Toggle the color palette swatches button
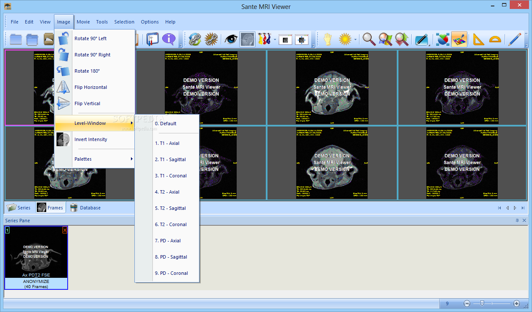Image resolution: width=532 pixels, height=312 pixels. tap(459, 39)
